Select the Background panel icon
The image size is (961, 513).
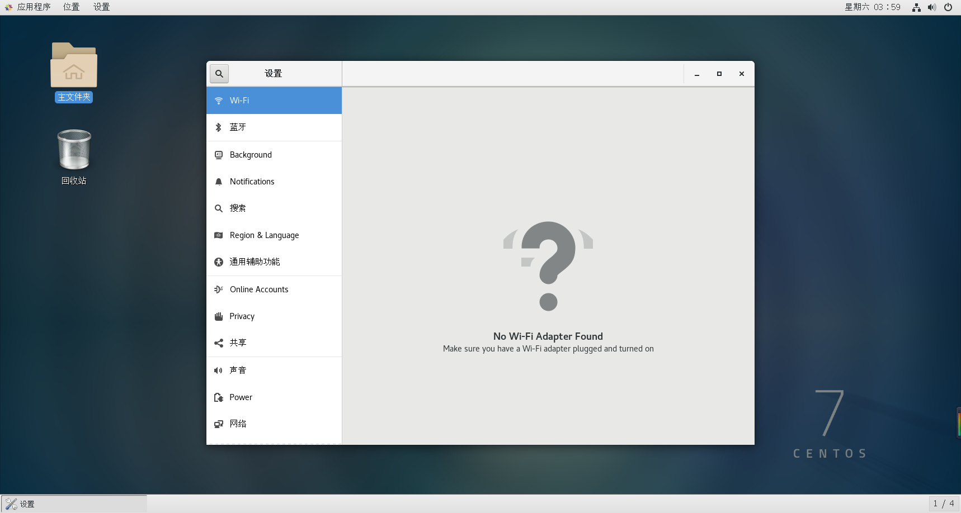click(x=219, y=155)
